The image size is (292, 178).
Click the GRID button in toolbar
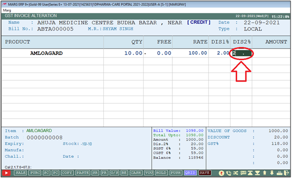[x=190, y=173]
